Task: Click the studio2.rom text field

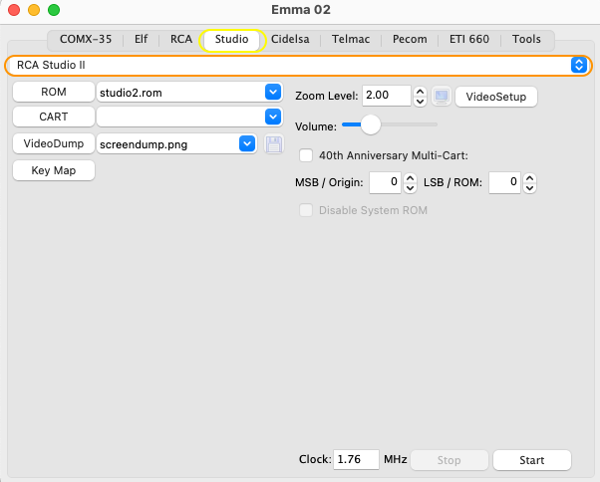Action: (180, 93)
